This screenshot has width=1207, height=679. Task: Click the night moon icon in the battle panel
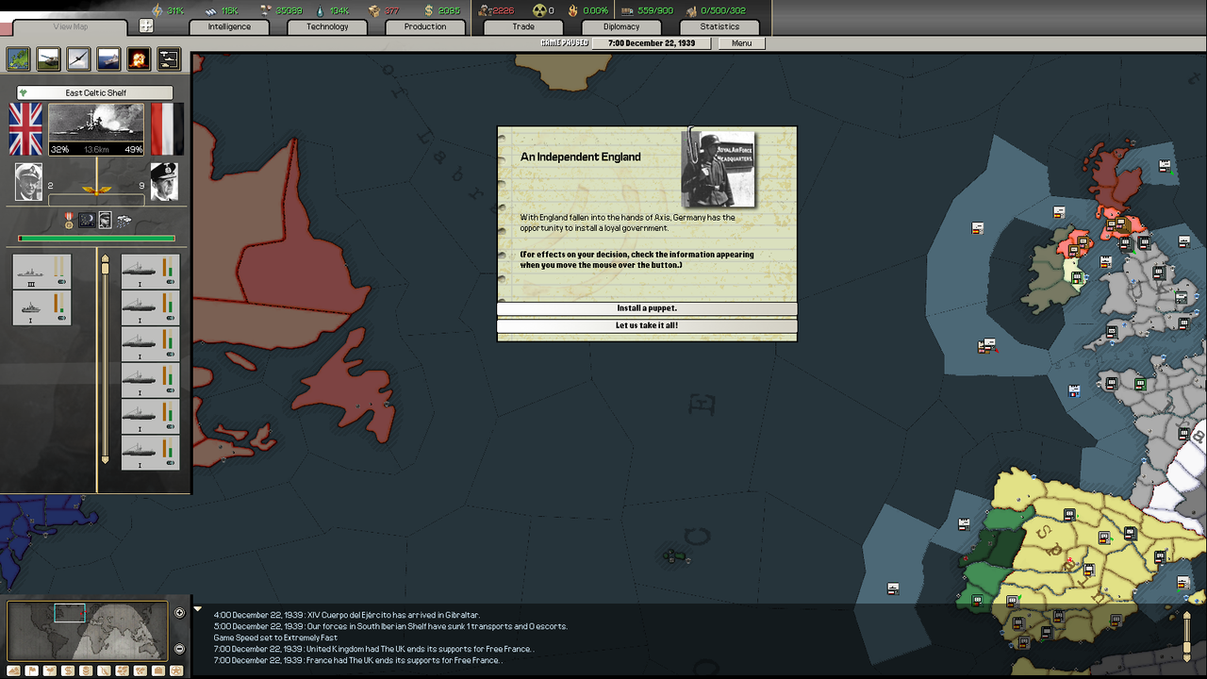coord(87,220)
